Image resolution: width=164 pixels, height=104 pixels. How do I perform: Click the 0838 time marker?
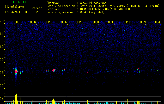point(127,22)
